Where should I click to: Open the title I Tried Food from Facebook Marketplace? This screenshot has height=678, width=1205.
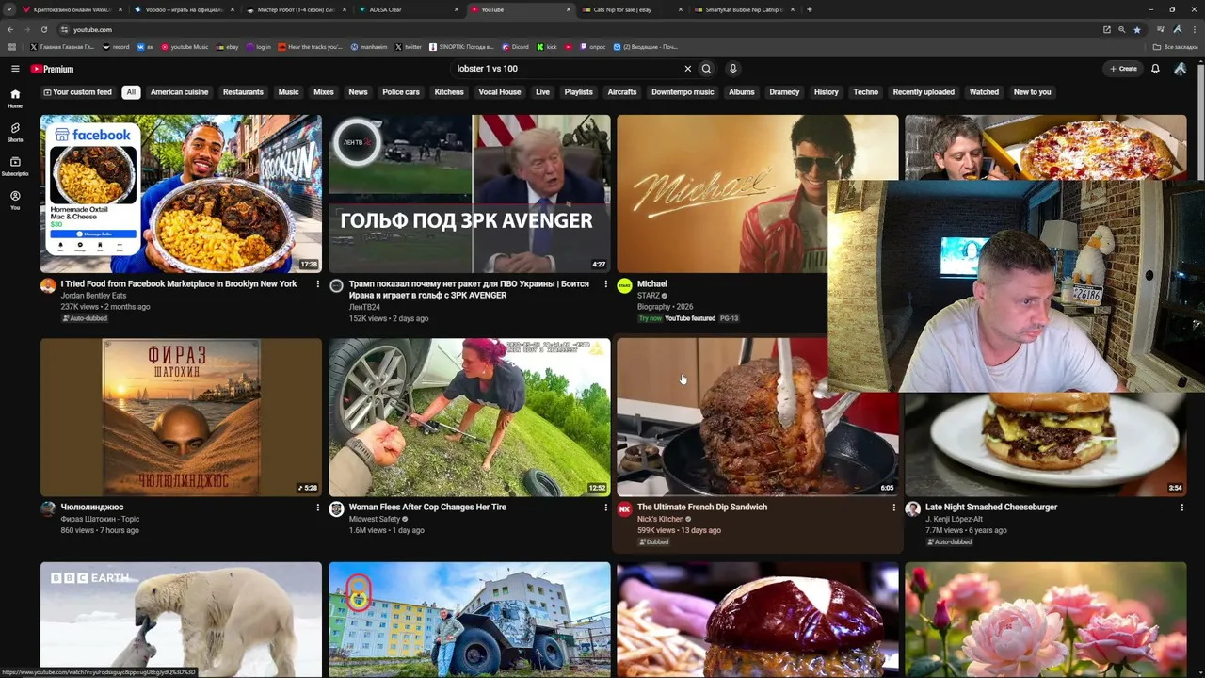179,283
